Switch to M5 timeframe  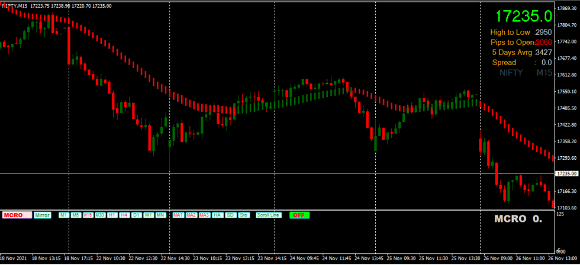(76, 215)
